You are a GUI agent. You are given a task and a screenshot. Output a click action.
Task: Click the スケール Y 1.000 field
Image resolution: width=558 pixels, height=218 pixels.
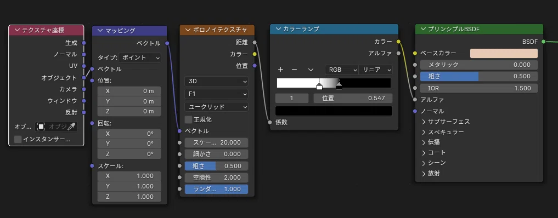[x=129, y=186]
